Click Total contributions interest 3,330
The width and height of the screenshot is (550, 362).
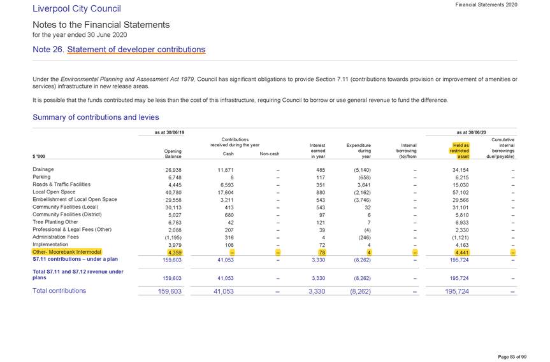[x=317, y=291]
